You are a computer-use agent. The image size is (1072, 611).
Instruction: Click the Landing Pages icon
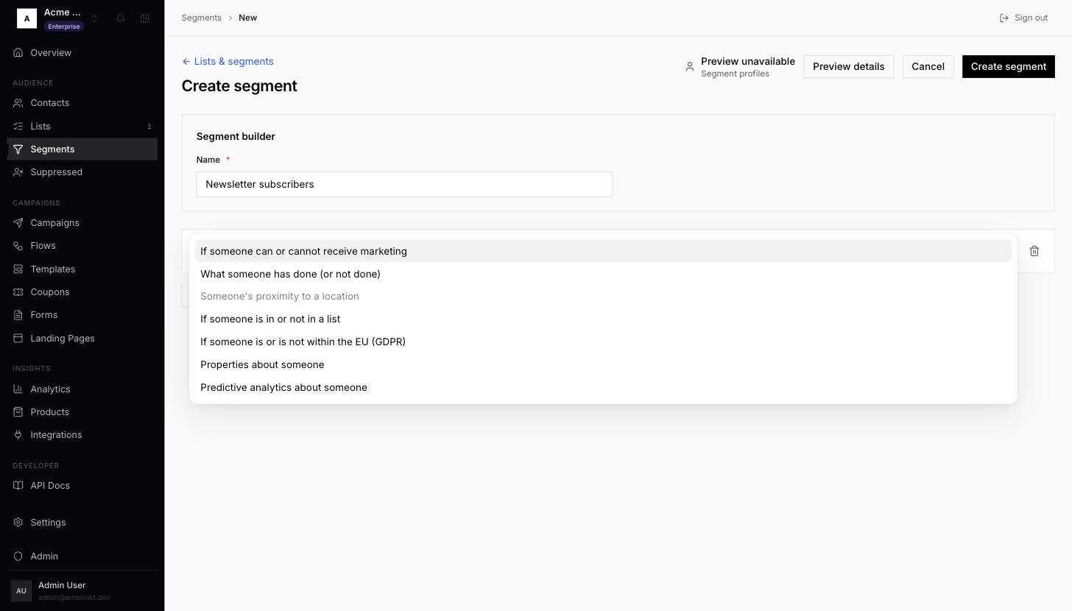tap(18, 339)
